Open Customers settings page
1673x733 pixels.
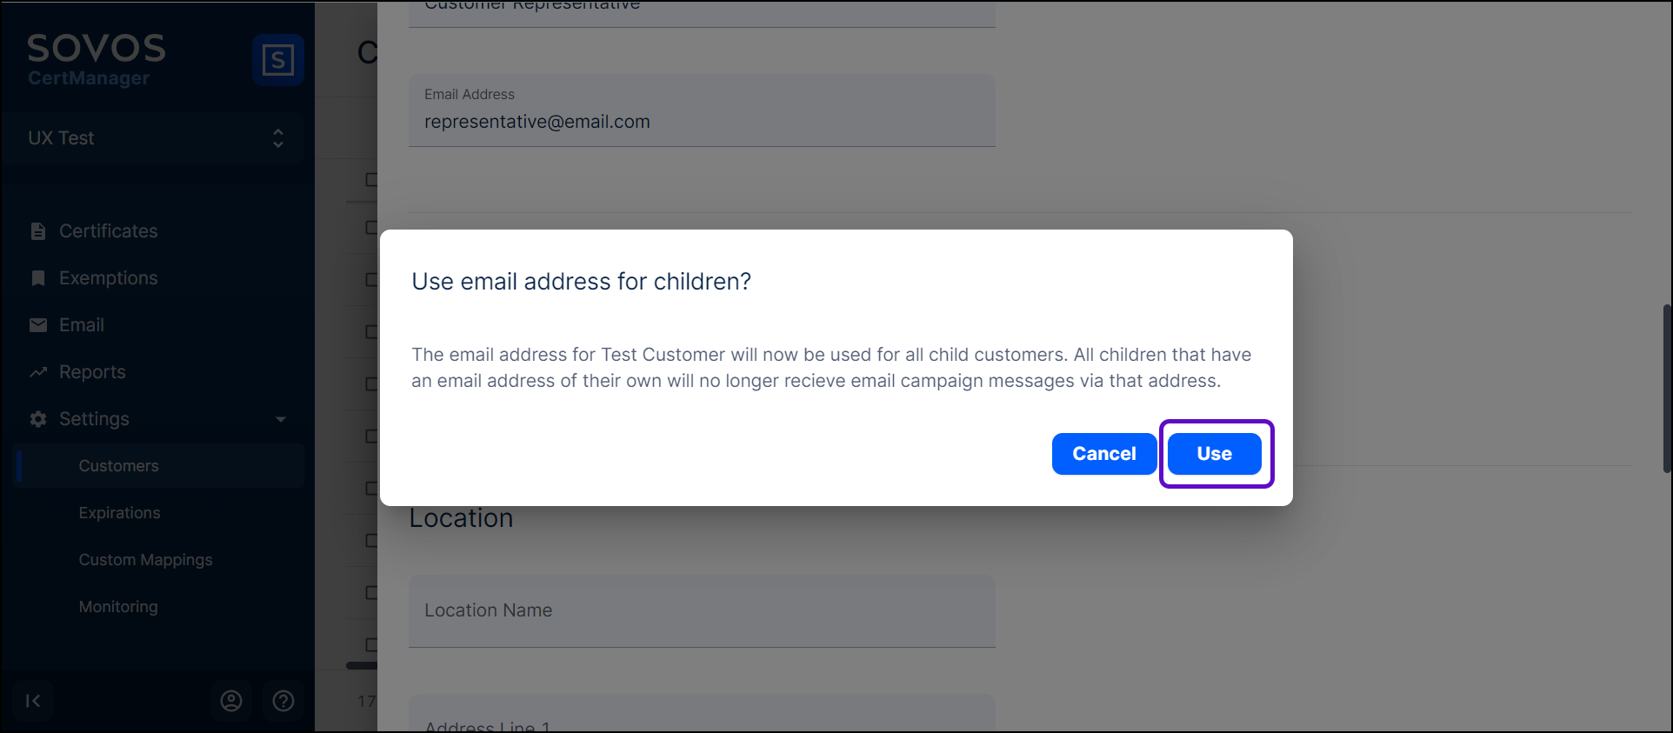(119, 466)
